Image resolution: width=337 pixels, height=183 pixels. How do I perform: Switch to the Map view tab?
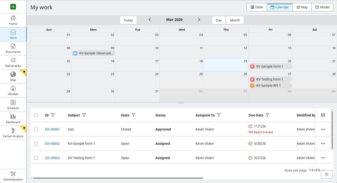(302, 7)
